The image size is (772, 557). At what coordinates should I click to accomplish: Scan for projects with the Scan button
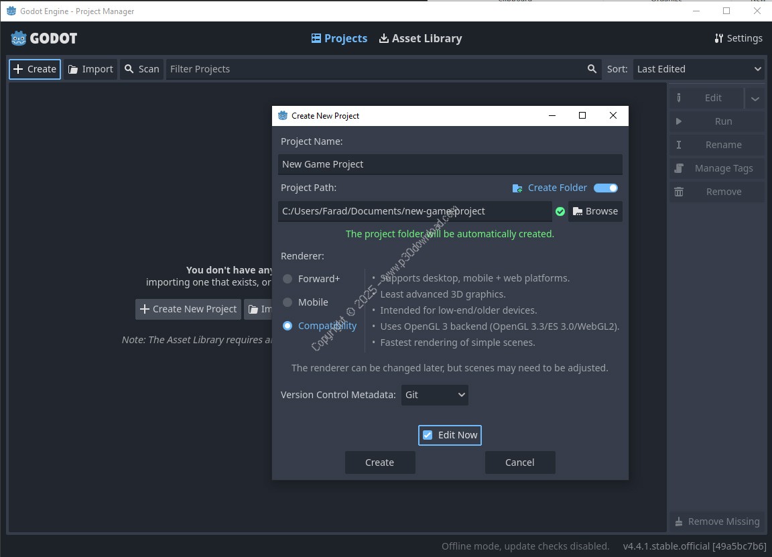click(142, 69)
